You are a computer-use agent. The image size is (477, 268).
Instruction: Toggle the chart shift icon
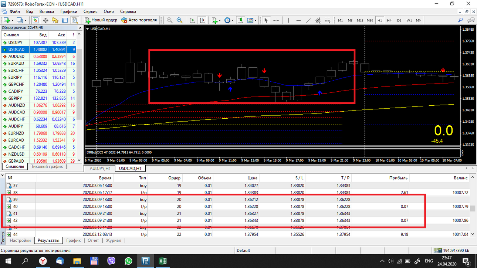point(202,20)
